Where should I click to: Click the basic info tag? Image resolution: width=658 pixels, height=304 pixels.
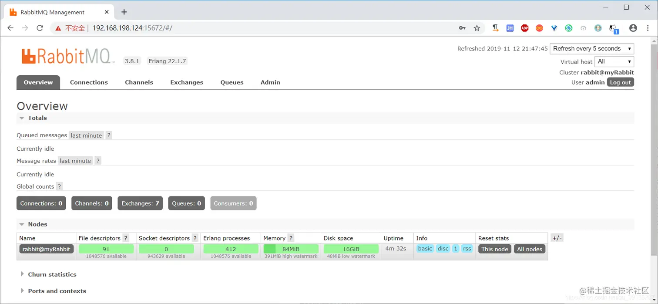point(425,249)
